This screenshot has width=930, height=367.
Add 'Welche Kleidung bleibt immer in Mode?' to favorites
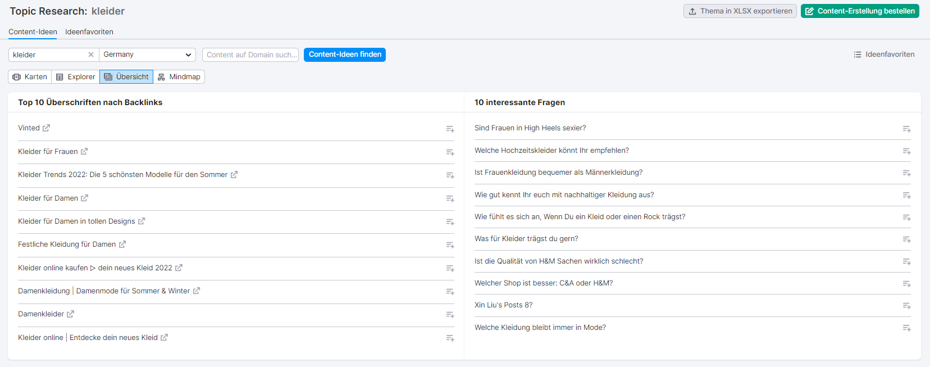click(906, 328)
